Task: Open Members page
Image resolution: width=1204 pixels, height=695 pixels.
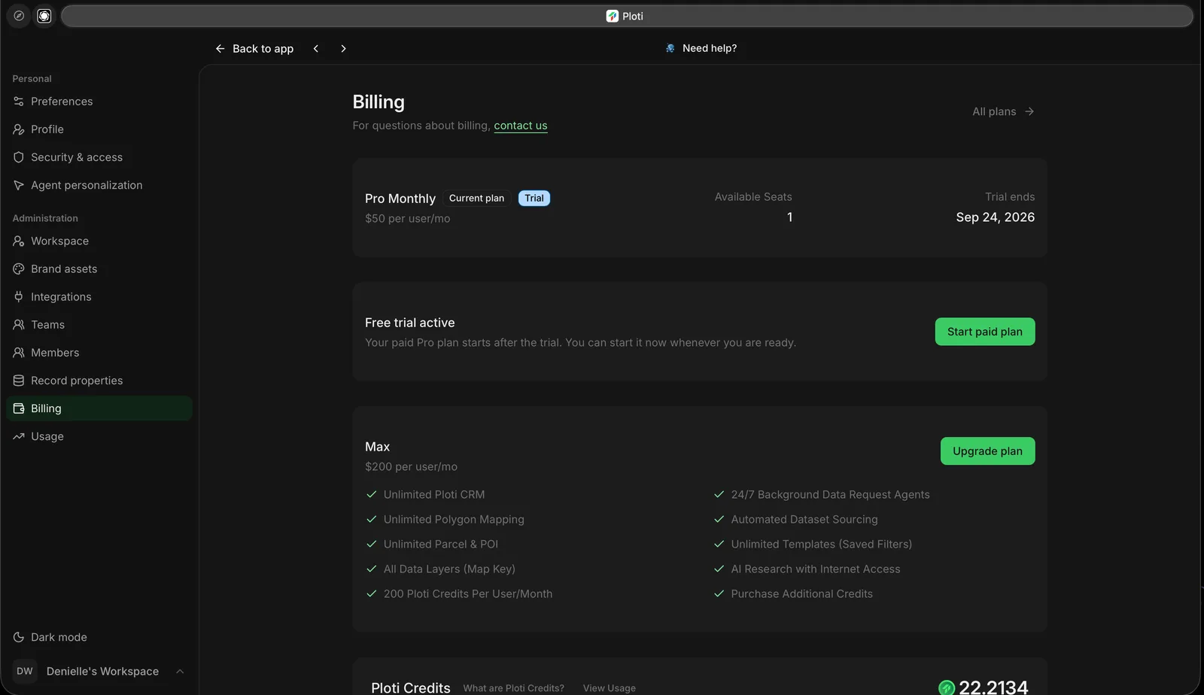Action: pyautogui.click(x=99, y=352)
